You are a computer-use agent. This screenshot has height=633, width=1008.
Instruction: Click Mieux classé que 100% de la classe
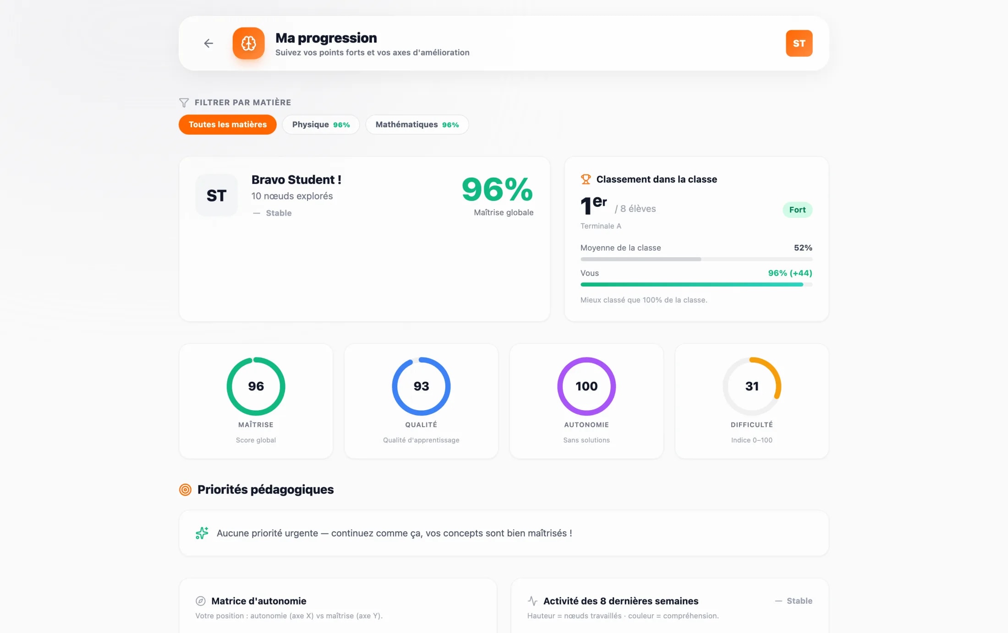pos(644,300)
